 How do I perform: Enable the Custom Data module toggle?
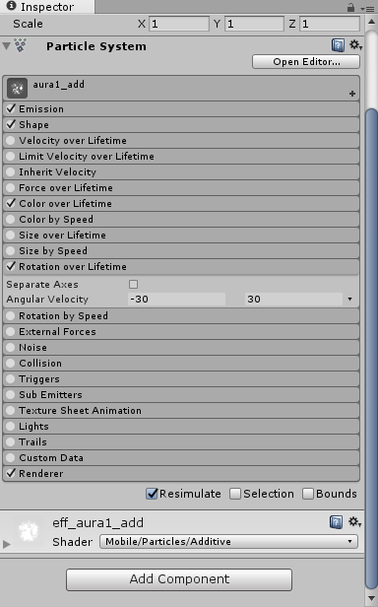tap(11, 458)
